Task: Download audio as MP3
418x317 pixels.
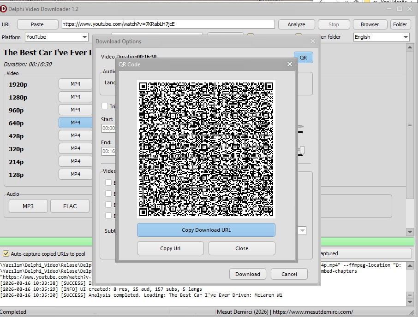Action: (28, 206)
